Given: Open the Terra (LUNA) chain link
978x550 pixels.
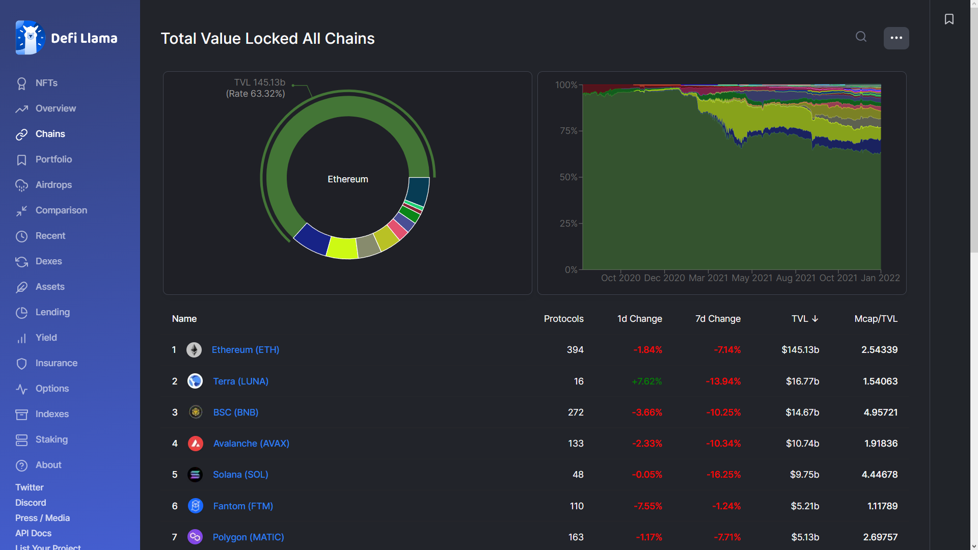Looking at the screenshot, I should pos(240,381).
